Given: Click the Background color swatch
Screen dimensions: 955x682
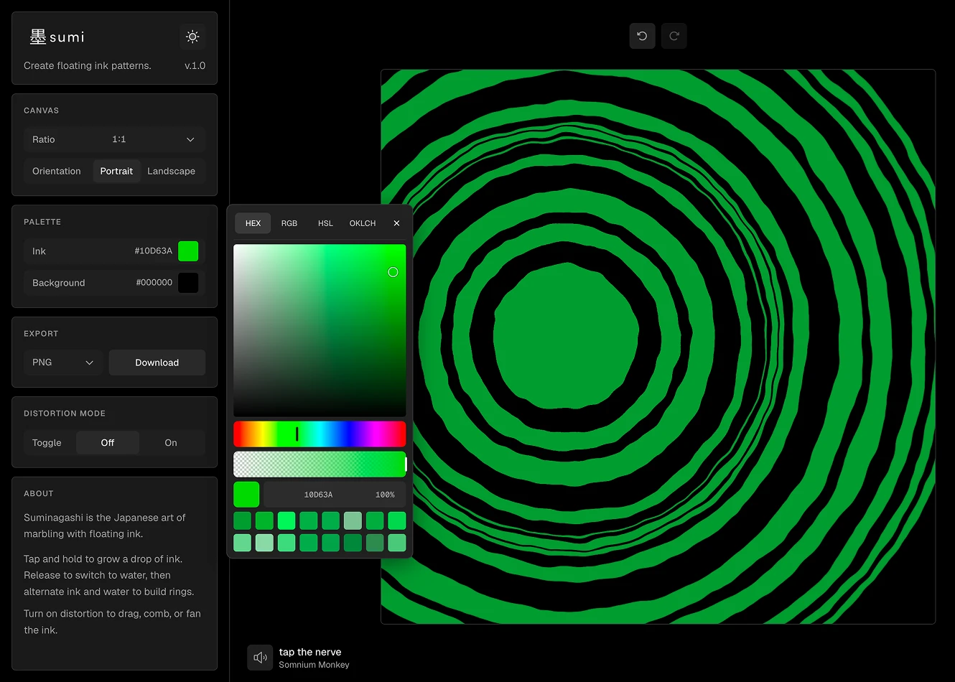Looking at the screenshot, I should coord(188,283).
